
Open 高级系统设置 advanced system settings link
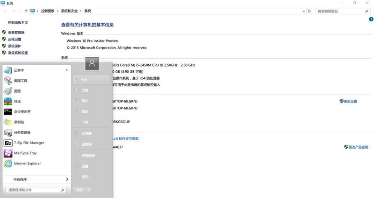pos(18,53)
